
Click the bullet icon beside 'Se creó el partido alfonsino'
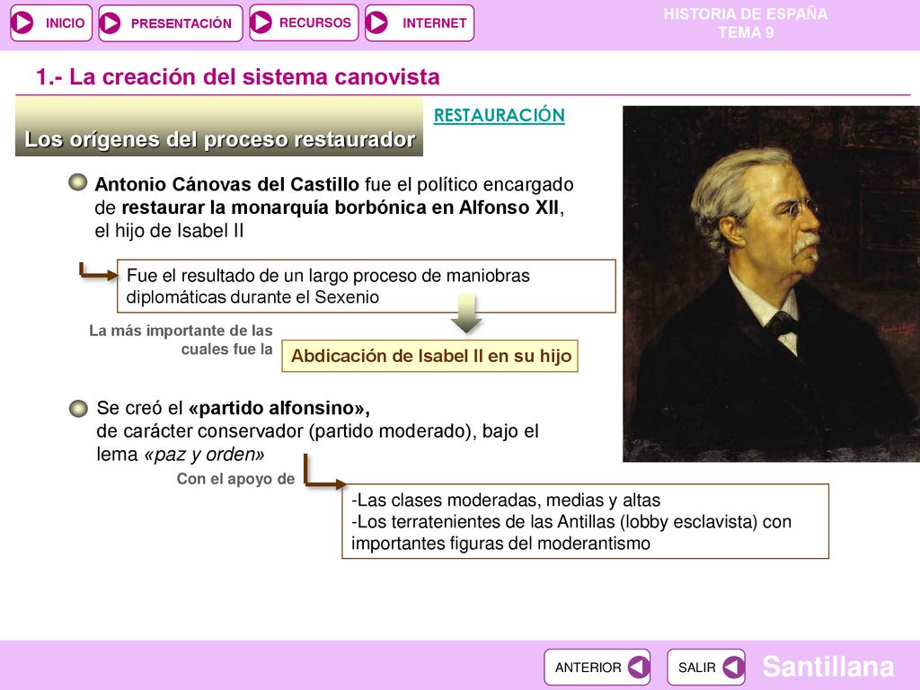(x=78, y=409)
